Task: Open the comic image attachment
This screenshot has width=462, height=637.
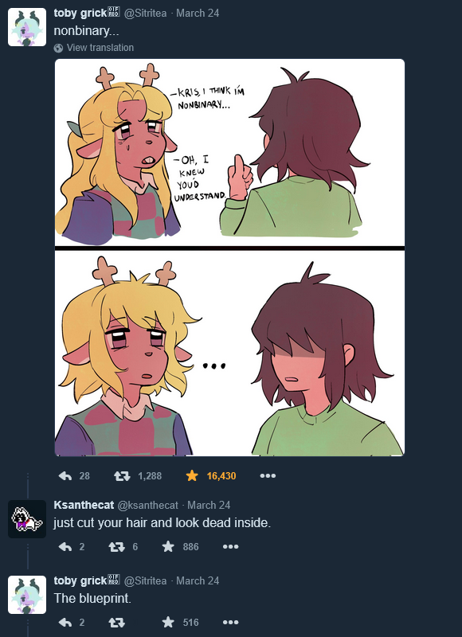Action: [229, 257]
